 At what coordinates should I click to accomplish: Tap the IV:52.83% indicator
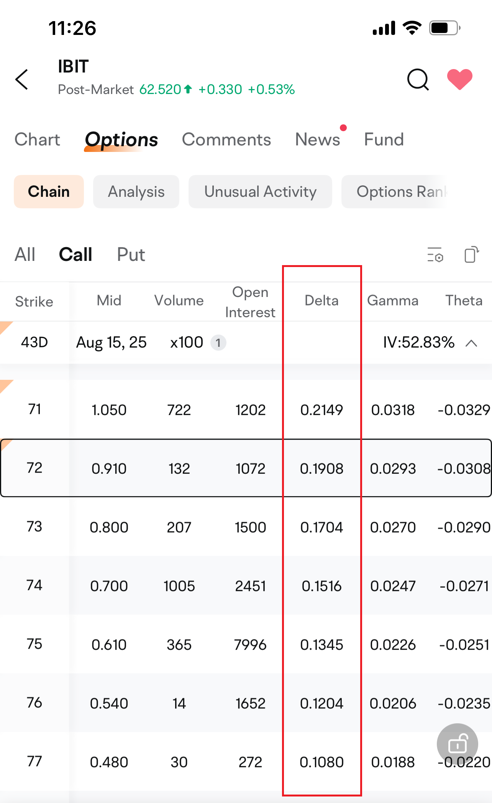point(418,342)
